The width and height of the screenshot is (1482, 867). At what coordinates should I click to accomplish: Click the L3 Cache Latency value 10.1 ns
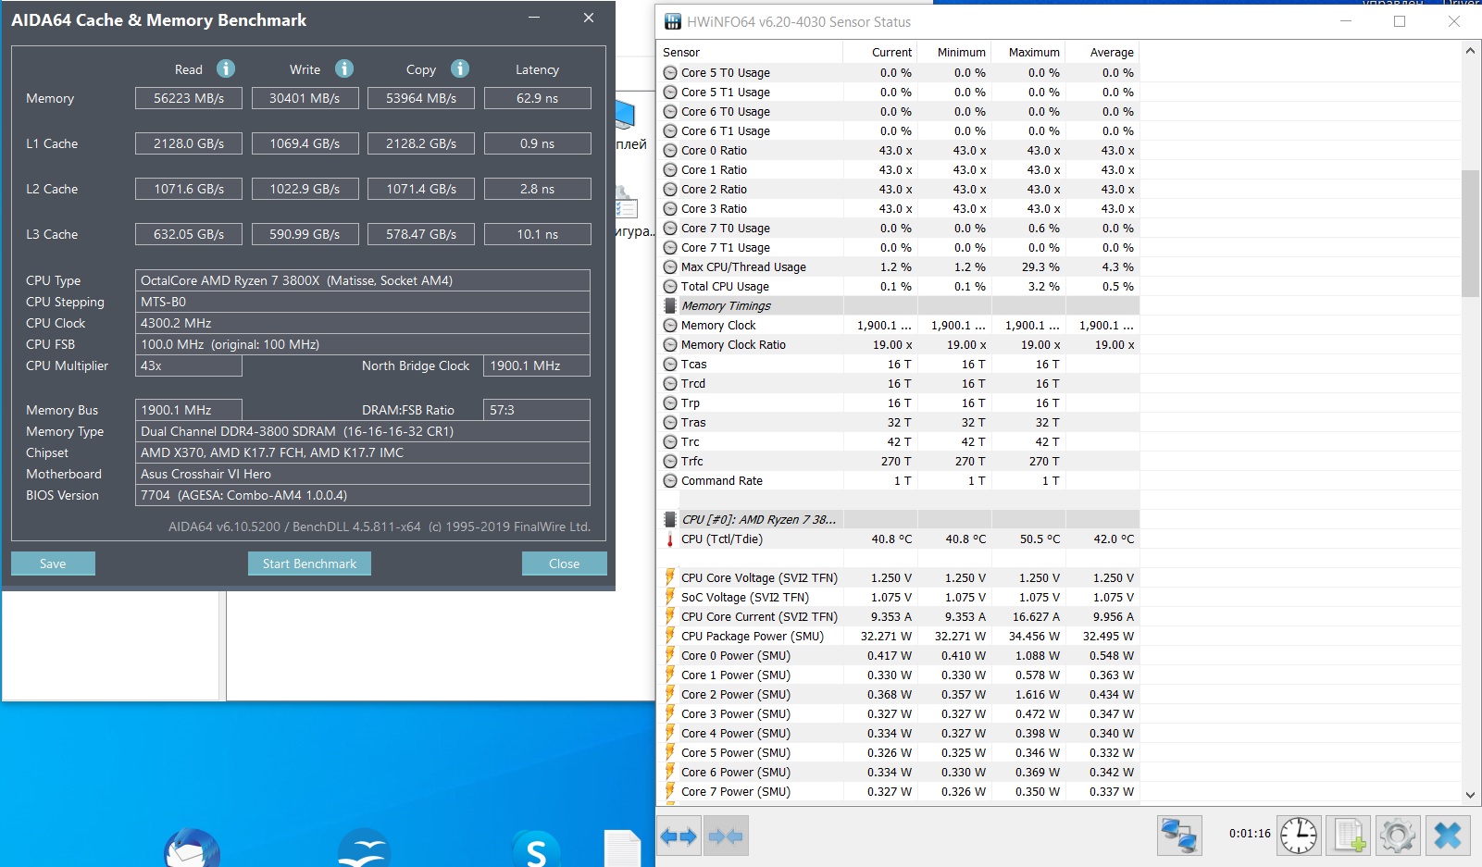[538, 234]
